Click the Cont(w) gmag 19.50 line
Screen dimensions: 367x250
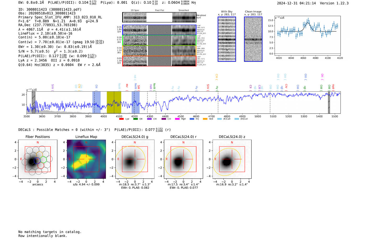click(61, 42)
